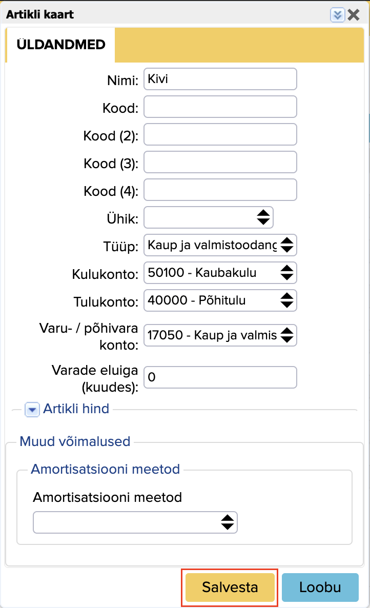Click the Varade eluiga field
Viewport: 370px width, 608px height.
(220, 377)
